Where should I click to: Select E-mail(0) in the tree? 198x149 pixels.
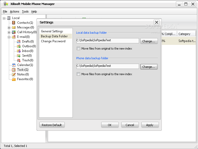coord(23,37)
